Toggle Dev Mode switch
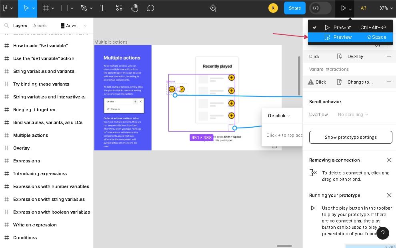Screen dimensions: 396x248 [x=320, y=8]
